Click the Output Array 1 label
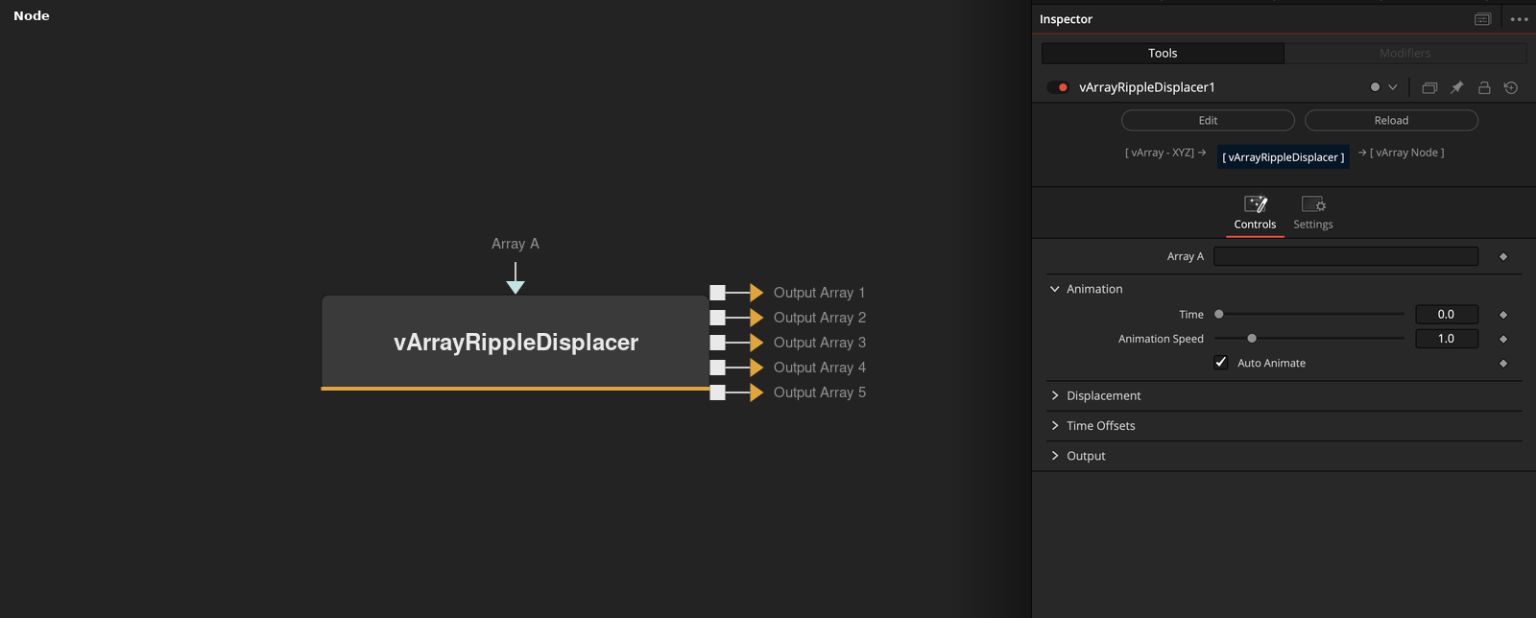This screenshot has width=1536, height=618. (820, 293)
